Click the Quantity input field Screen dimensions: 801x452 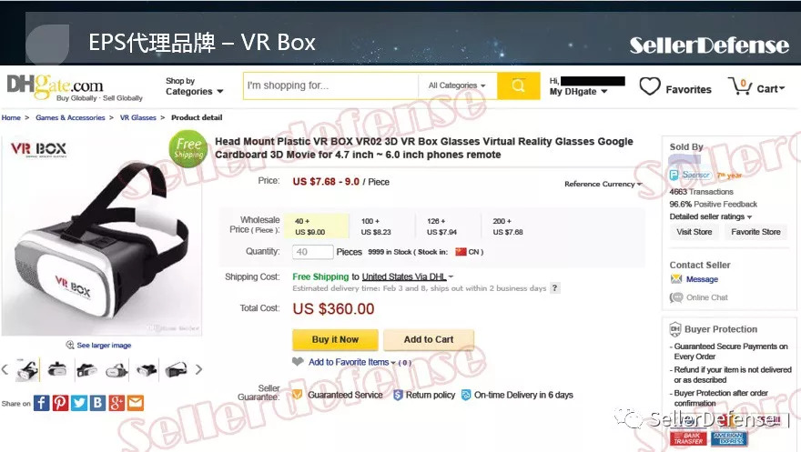coord(312,252)
